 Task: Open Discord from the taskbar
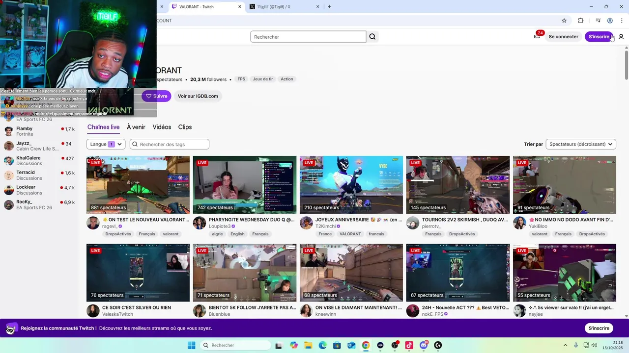[x=424, y=345]
